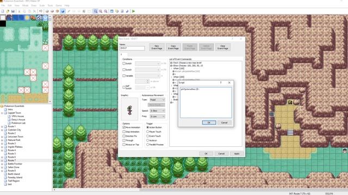
Task: Select the Select region tool
Action: (89, 11)
